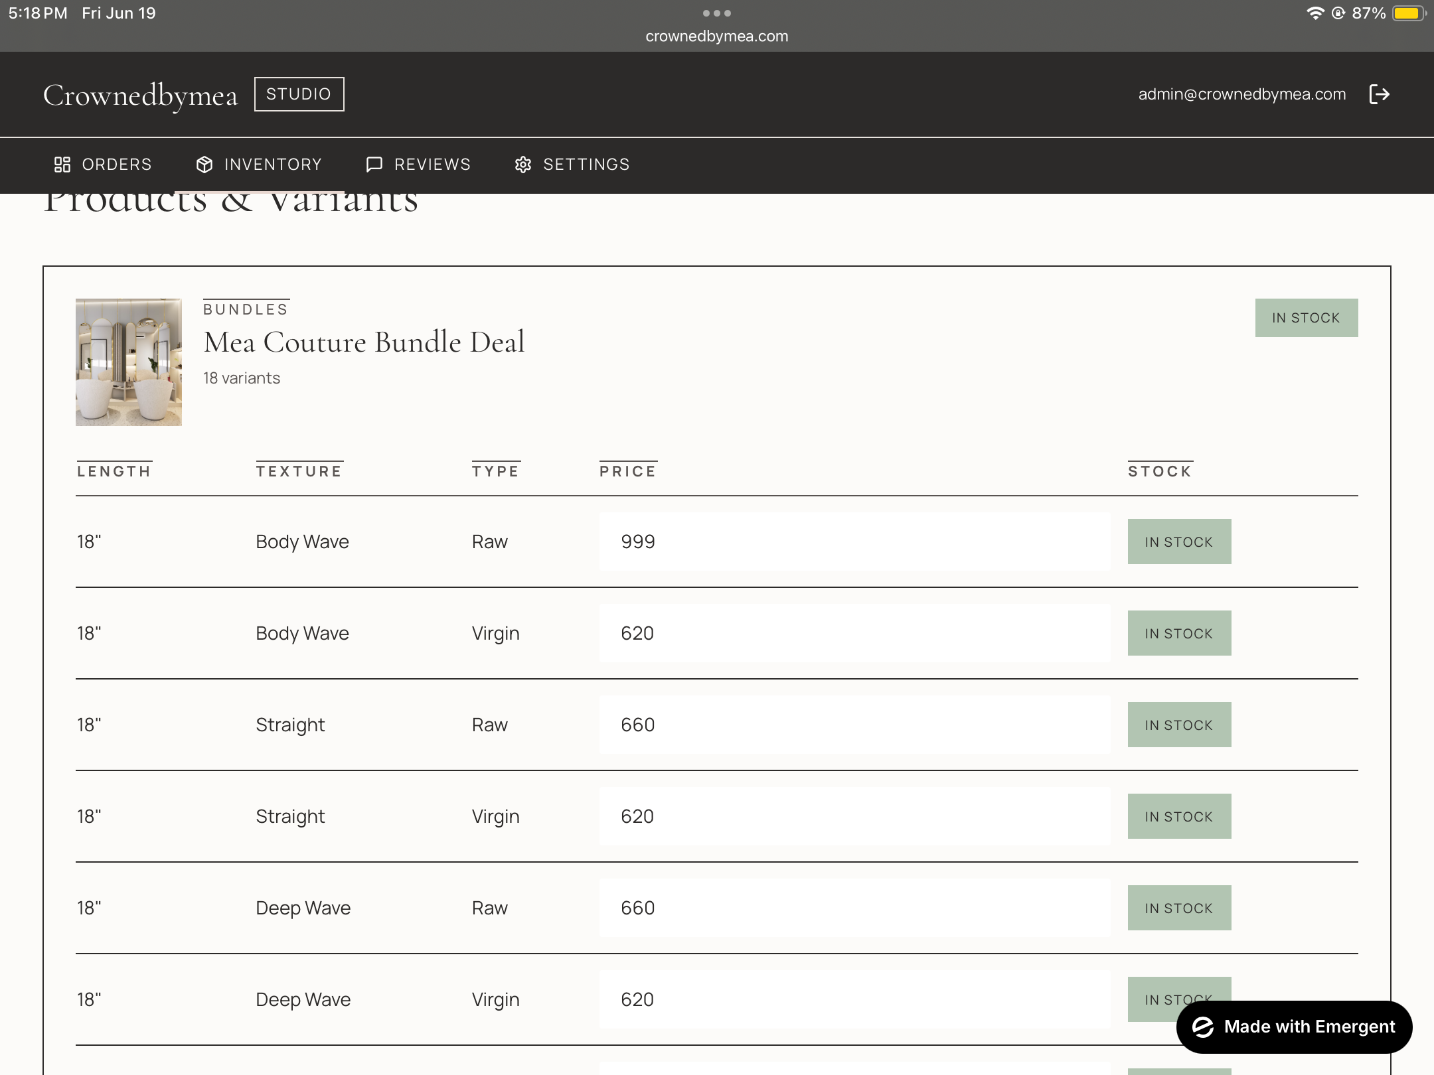The image size is (1434, 1075).
Task: Open the Settings tab
Action: 572,165
